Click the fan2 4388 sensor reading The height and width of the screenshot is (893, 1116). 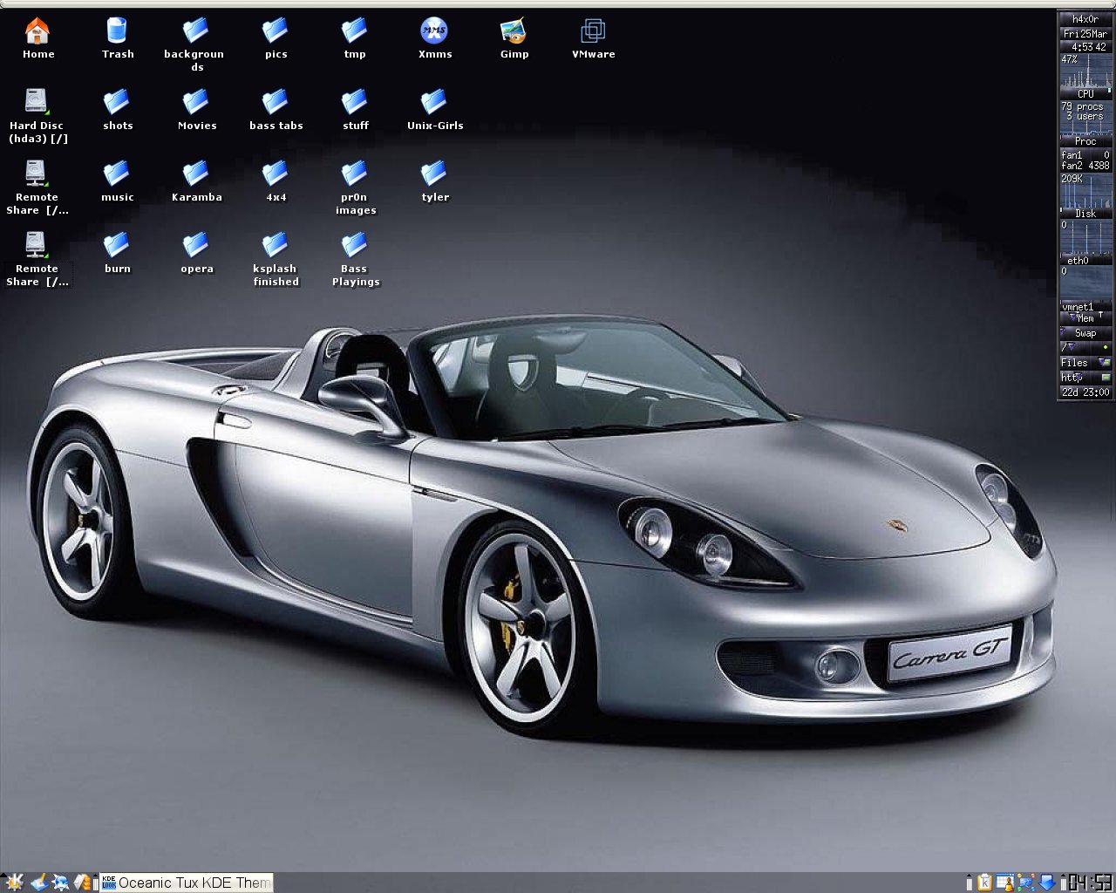point(1085,166)
